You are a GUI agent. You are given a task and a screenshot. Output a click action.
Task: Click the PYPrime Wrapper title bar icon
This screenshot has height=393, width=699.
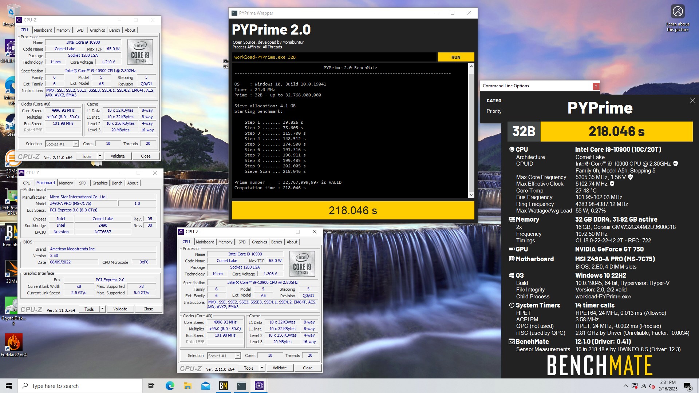pos(235,13)
